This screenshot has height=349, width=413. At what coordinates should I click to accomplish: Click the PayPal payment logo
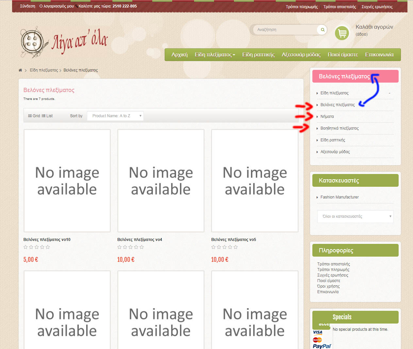coord(322,346)
